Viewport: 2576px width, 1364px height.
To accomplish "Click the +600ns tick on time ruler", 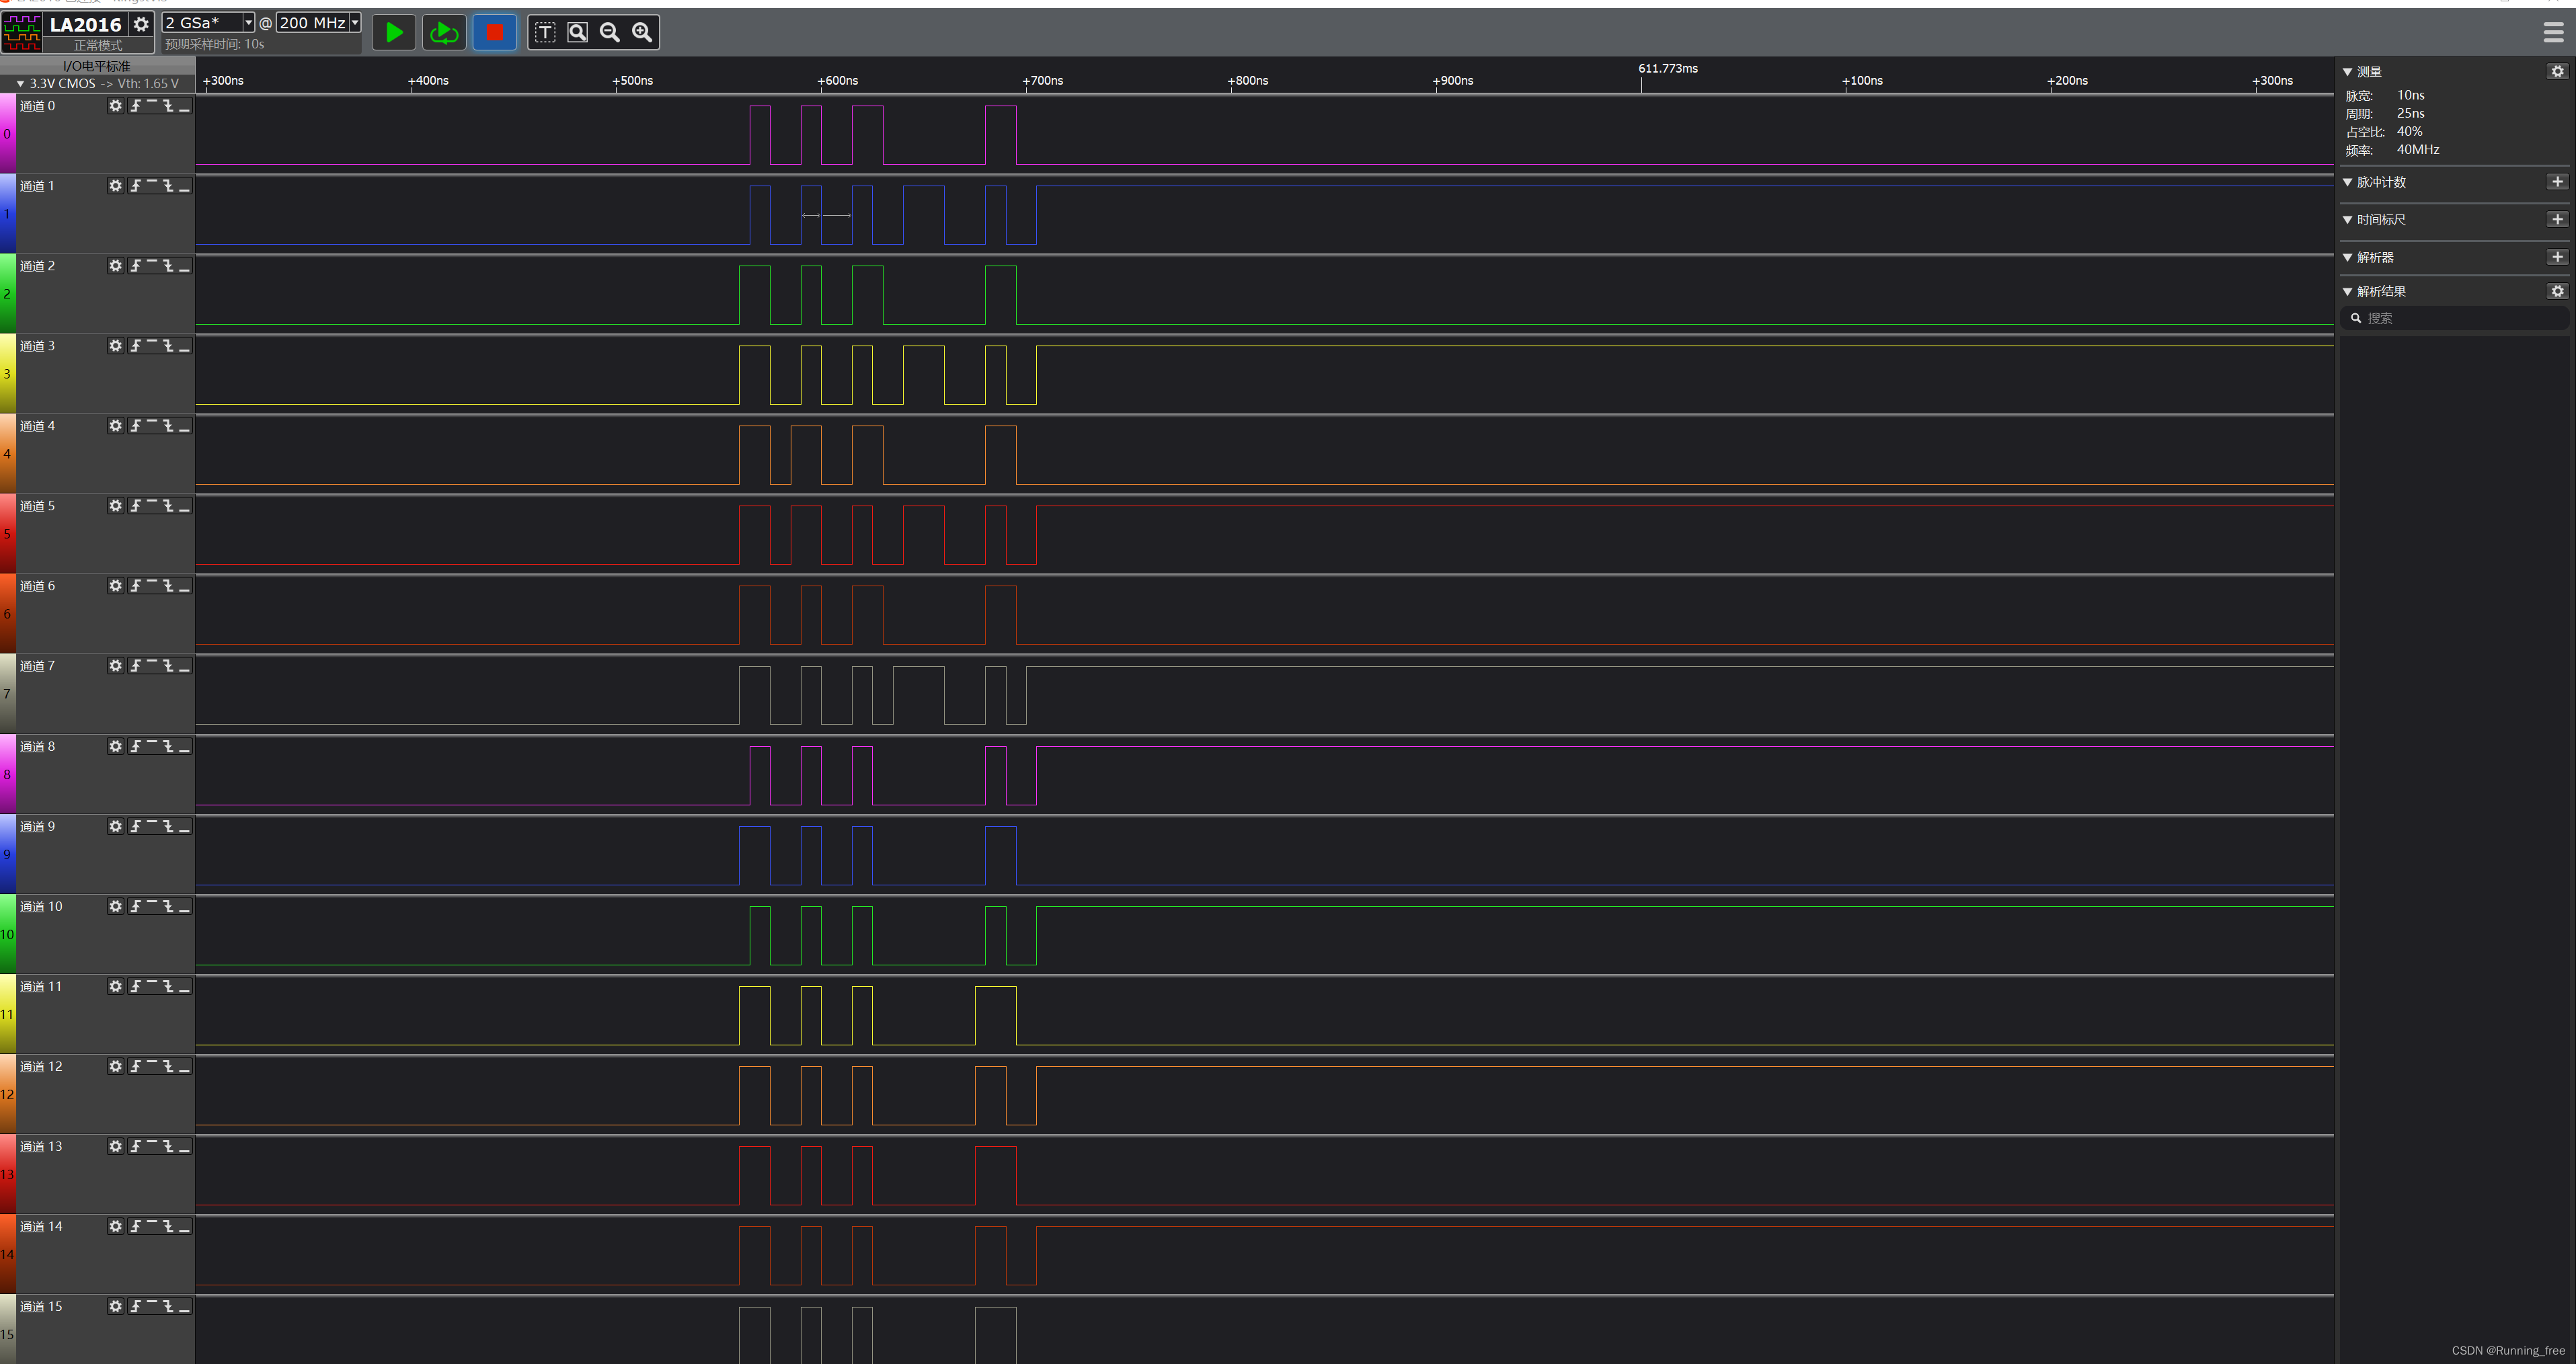I will [x=838, y=81].
